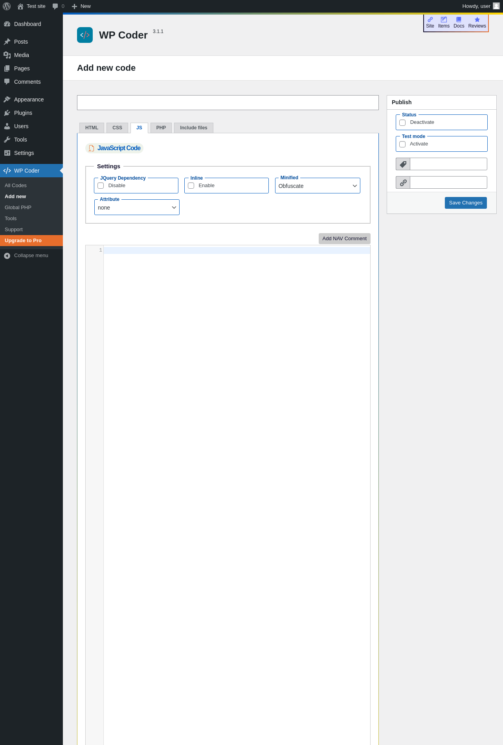Focus the code title input field
Screen dimensions: 503x745
click(x=228, y=103)
